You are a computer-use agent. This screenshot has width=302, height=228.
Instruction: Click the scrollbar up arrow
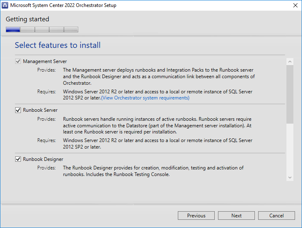point(290,62)
